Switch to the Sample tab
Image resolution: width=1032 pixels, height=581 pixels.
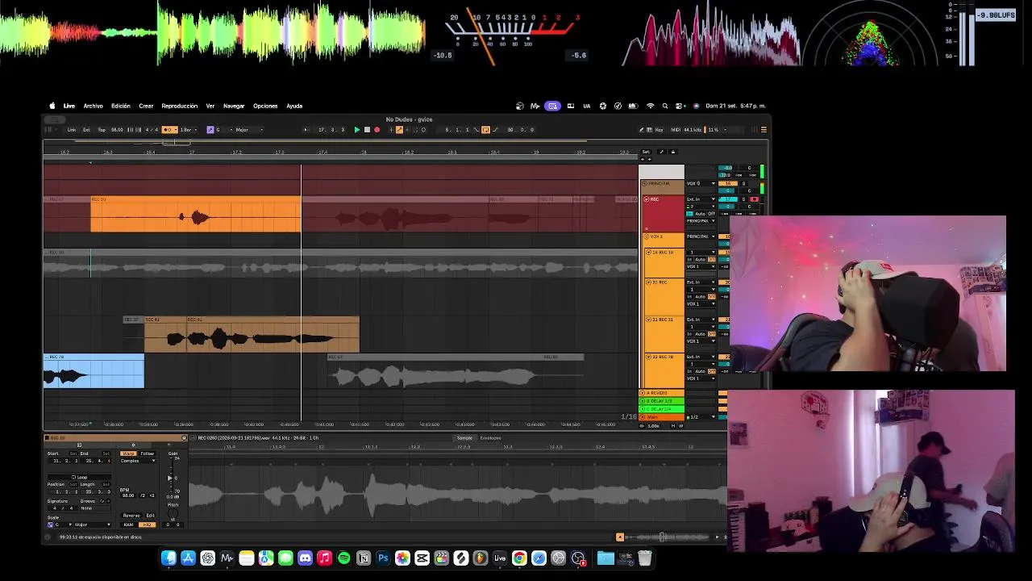[x=464, y=438]
